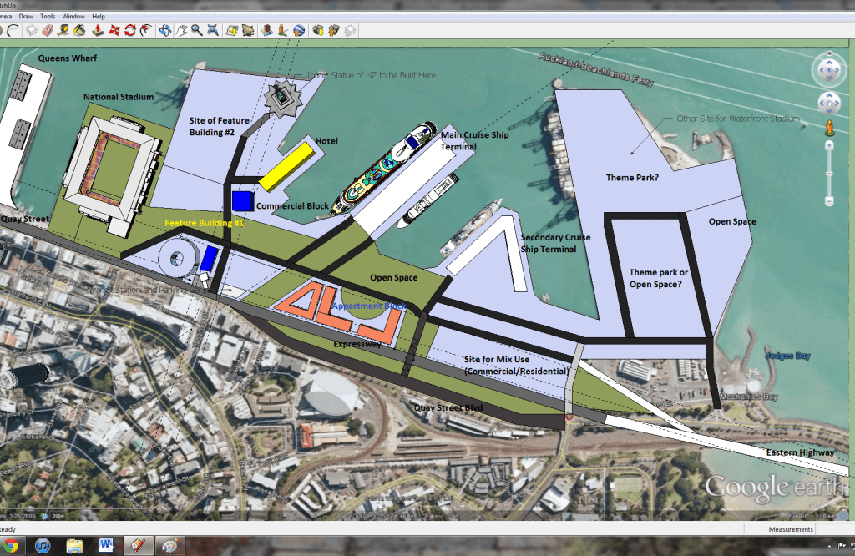This screenshot has height=556, width=855.
Task: Open the Window menu
Action: 73,16
